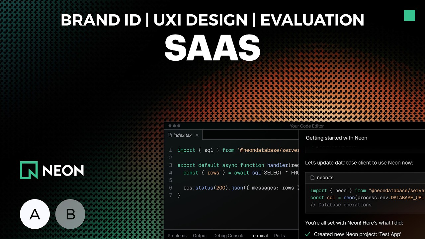Click the index.tsx file icon
Image resolution: width=425 pixels, height=239 pixels.
pos(170,135)
